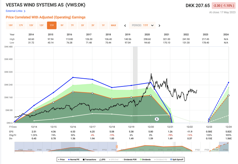Switch to the 3Y period
This screenshot has height=164, width=238.
[93, 25]
